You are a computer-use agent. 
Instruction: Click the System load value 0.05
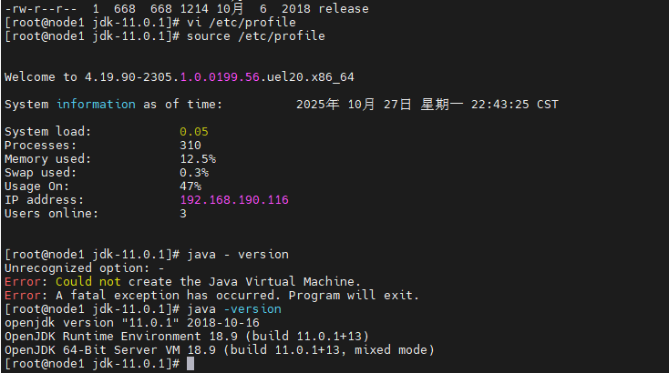pos(194,132)
